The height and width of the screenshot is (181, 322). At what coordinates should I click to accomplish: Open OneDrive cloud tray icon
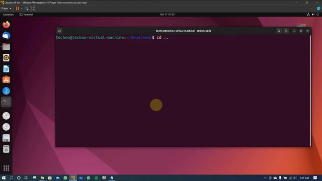[275, 178]
